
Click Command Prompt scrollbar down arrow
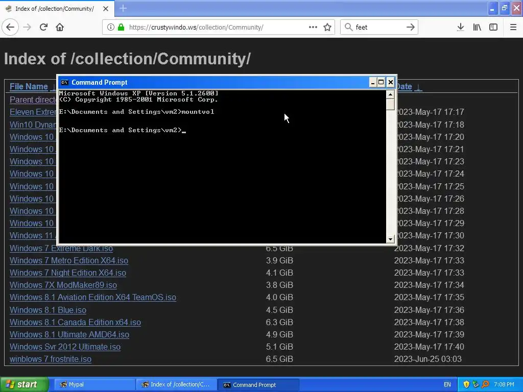coord(390,239)
